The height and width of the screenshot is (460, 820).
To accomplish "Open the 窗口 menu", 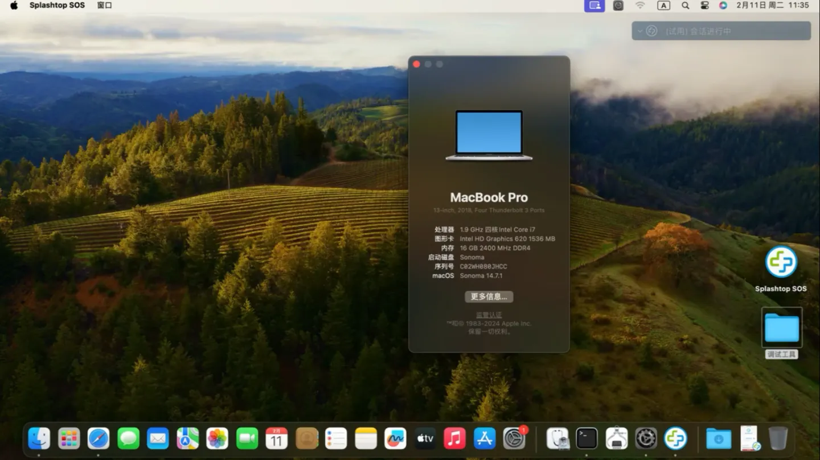I will 104,5.
